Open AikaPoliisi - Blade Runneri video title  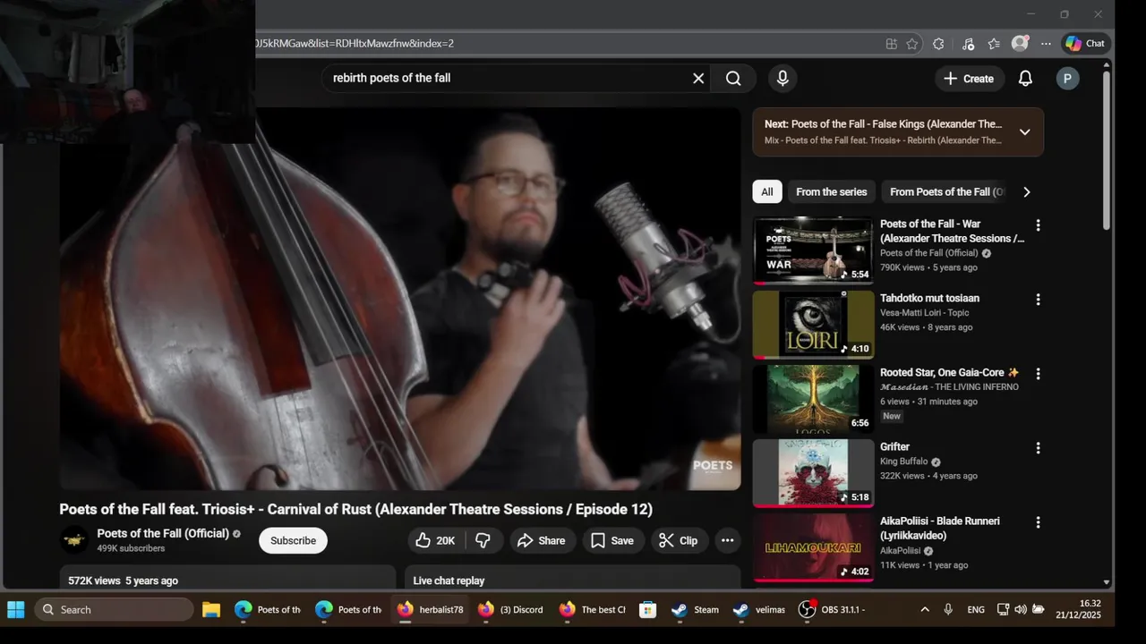940,528
